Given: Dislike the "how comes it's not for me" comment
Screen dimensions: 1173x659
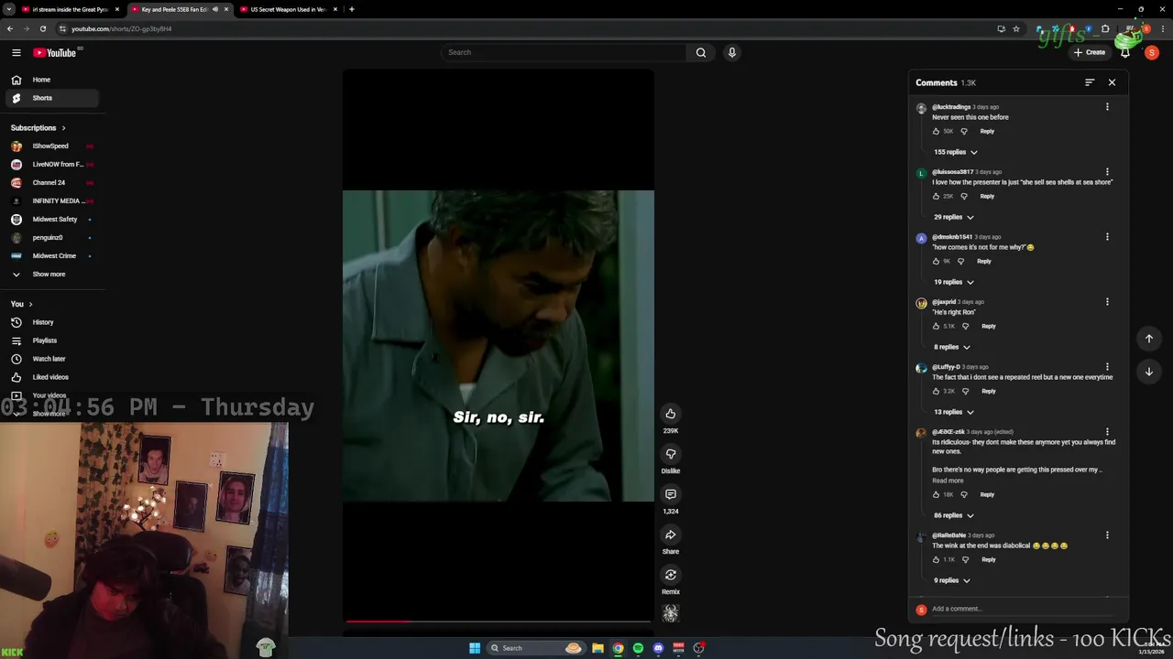Looking at the screenshot, I should pos(960,261).
